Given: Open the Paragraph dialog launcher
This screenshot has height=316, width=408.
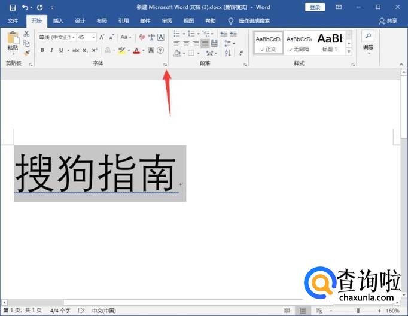Looking at the screenshot, I should (x=245, y=64).
